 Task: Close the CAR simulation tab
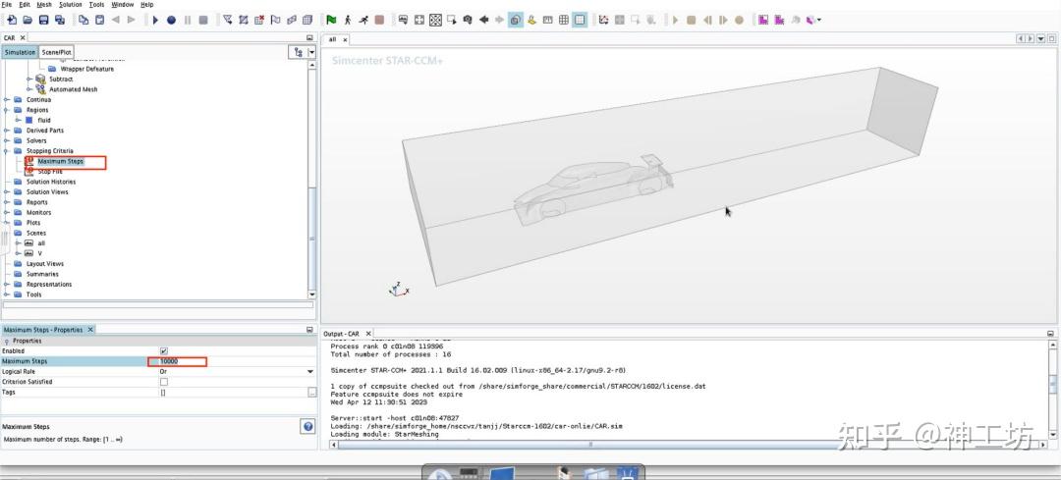pos(23,38)
